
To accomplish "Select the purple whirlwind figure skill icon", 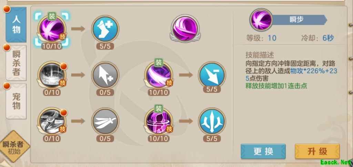I will click(159, 121).
